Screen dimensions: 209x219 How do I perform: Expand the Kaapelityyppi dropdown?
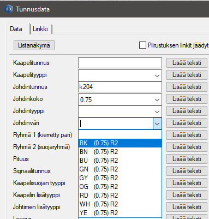[157, 75]
